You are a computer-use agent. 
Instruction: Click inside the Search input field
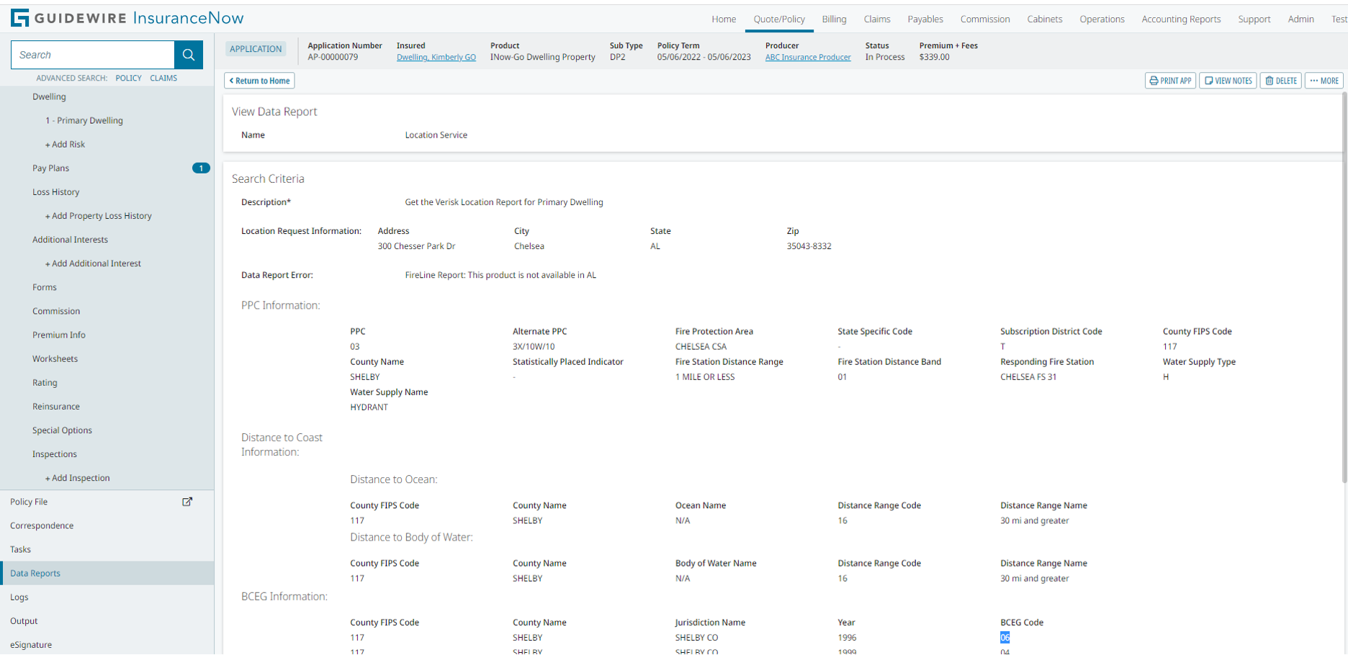pyautogui.click(x=93, y=55)
